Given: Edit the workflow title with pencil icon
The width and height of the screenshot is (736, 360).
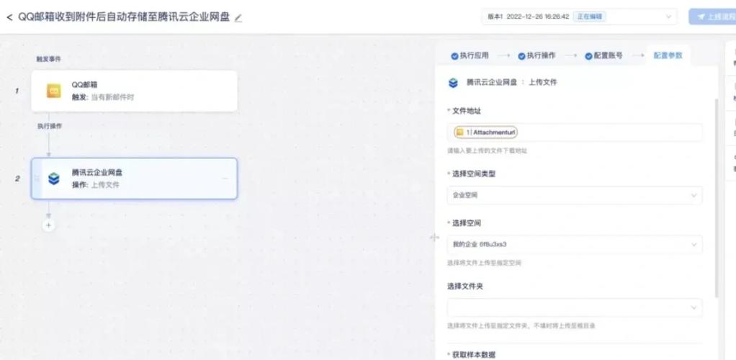Looking at the screenshot, I should point(238,18).
